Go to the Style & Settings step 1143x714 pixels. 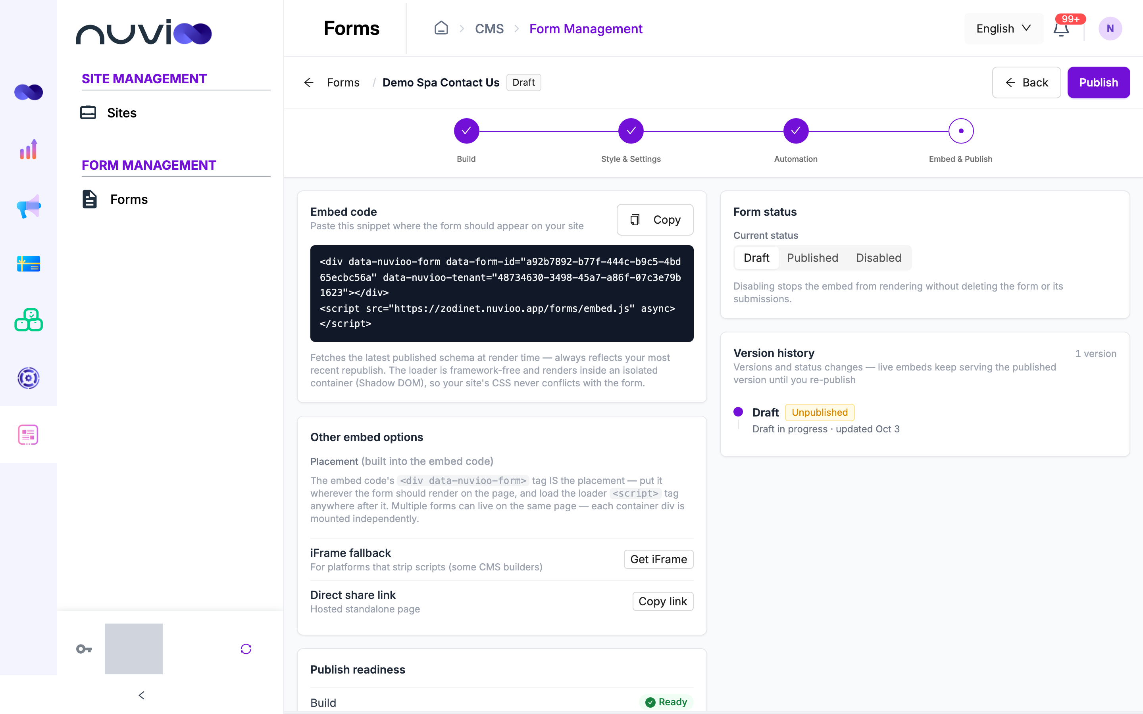(631, 131)
